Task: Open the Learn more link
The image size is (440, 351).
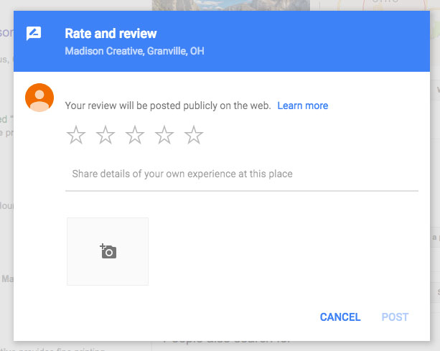Action: coord(302,106)
